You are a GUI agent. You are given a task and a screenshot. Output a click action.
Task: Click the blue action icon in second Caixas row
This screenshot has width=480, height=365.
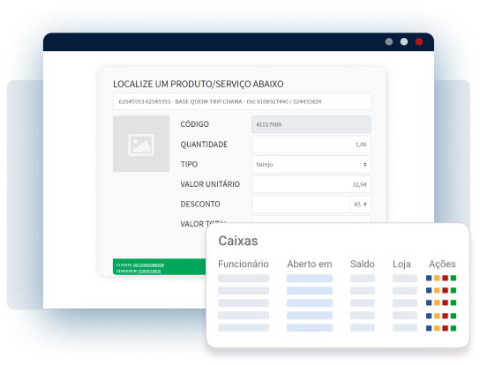point(429,290)
